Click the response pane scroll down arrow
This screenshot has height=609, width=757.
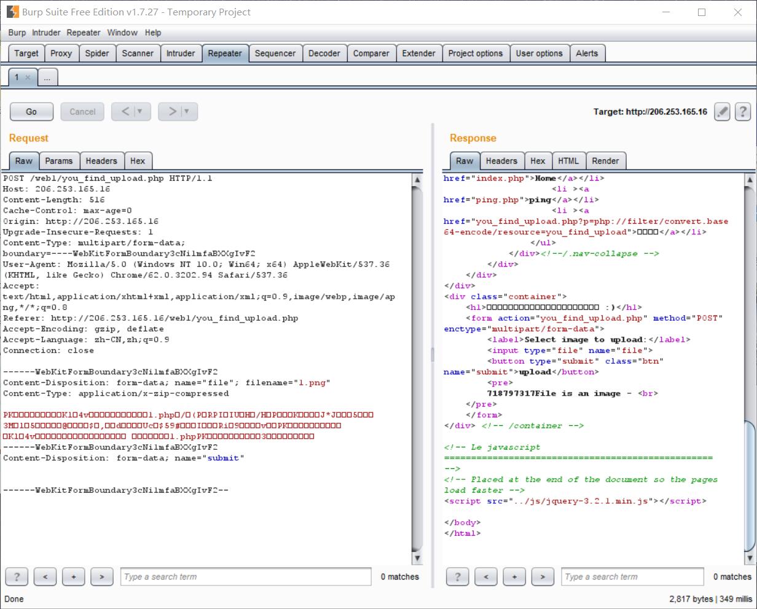click(x=749, y=558)
